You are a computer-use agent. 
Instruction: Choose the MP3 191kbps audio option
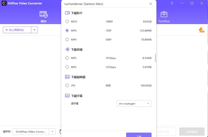(67, 58)
